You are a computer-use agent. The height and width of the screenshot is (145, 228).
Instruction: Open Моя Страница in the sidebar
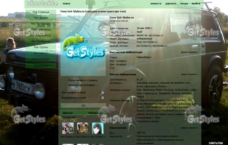[41, 12]
